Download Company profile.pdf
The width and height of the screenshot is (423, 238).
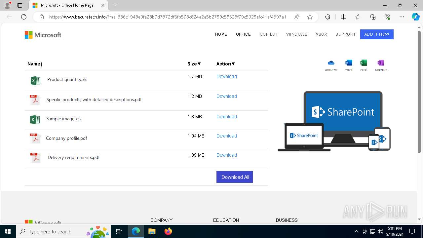click(227, 136)
